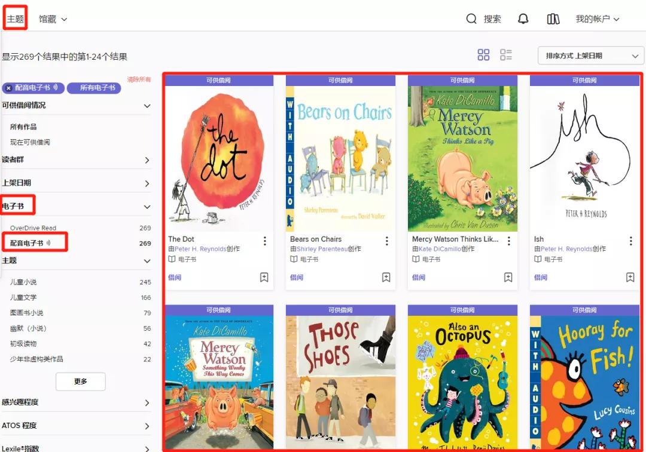Borrow Bears on Chairs with 借阅
Screen dimensions: 646x452
pos(297,278)
